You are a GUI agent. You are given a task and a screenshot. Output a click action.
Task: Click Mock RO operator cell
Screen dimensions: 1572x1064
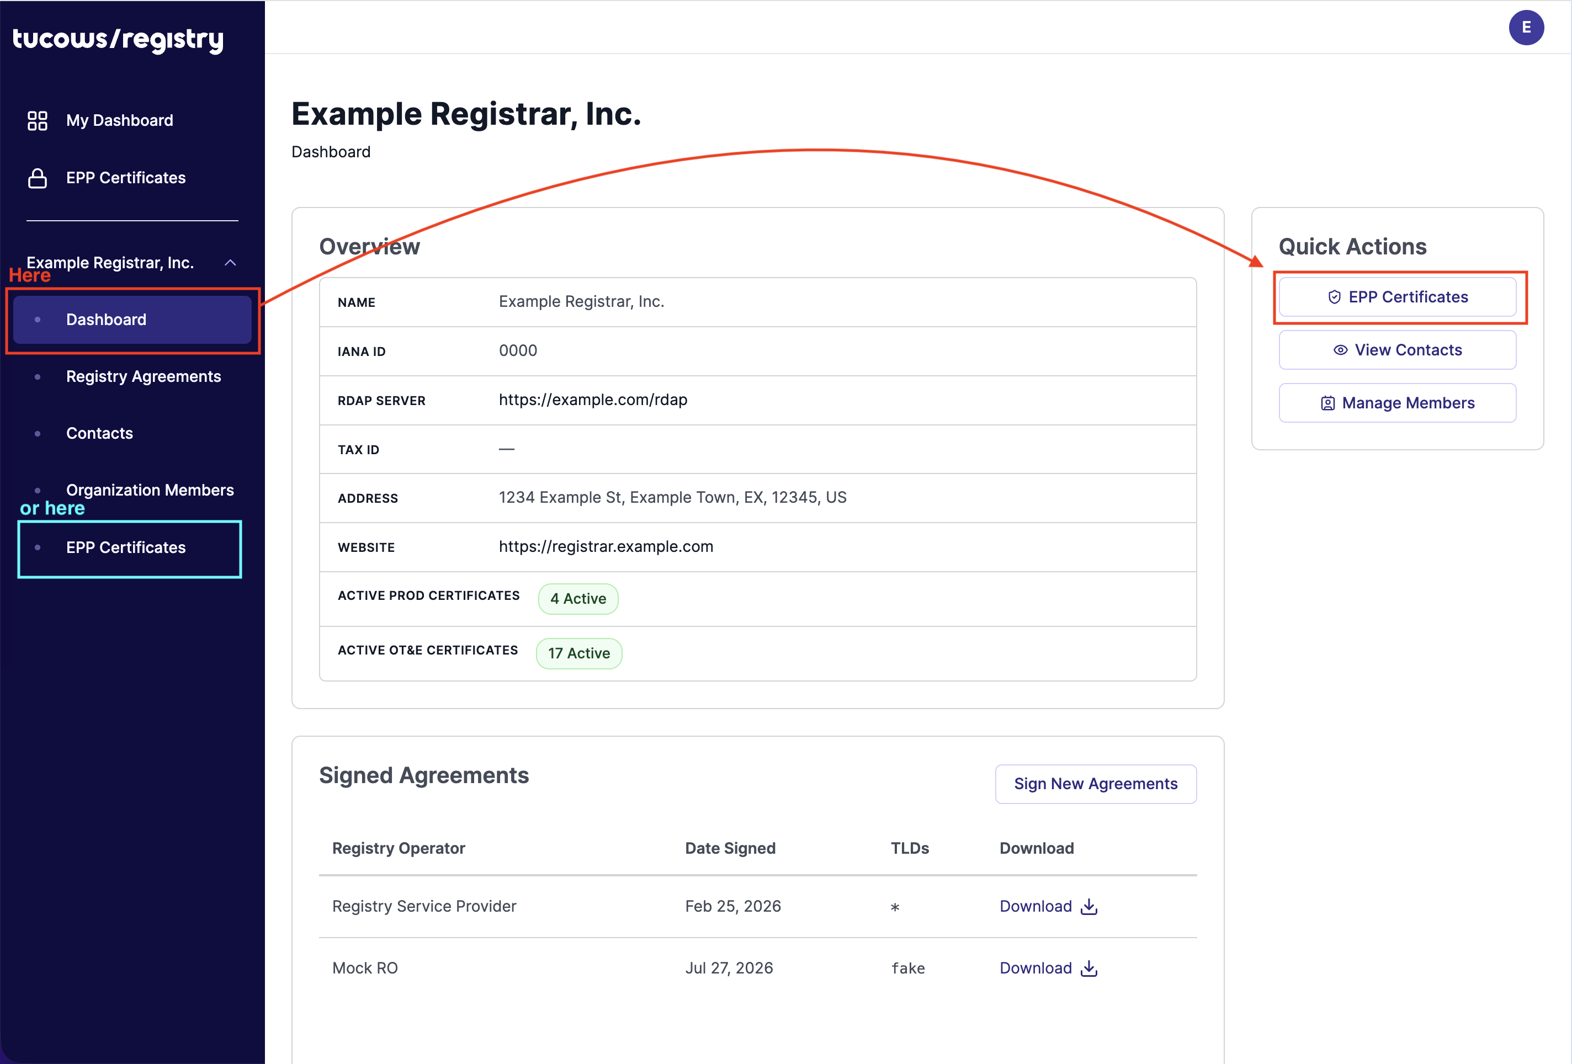(365, 968)
